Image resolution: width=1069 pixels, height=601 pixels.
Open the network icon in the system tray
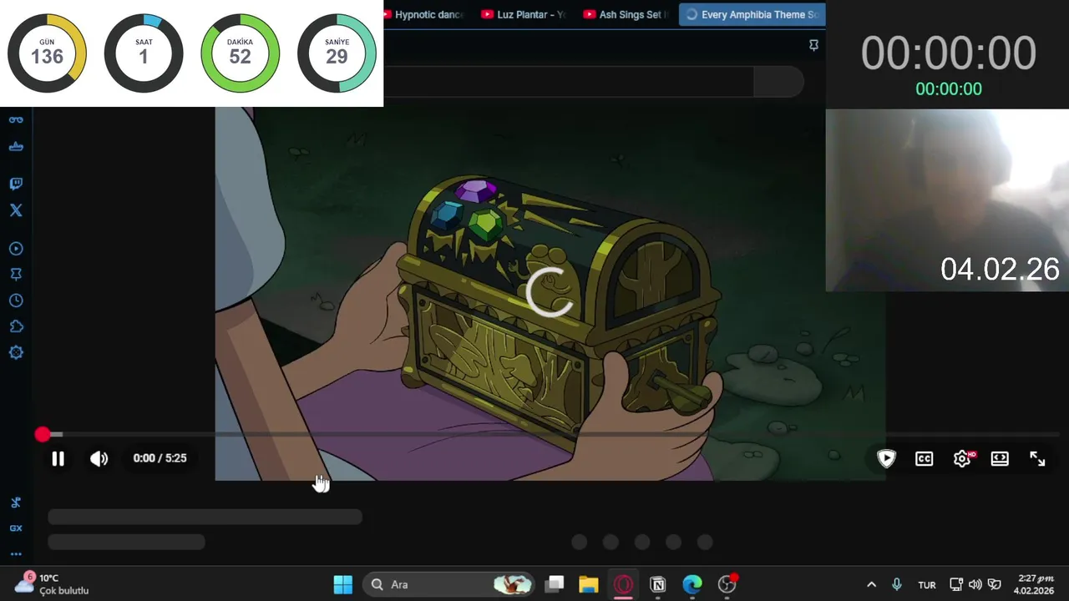pos(956,584)
